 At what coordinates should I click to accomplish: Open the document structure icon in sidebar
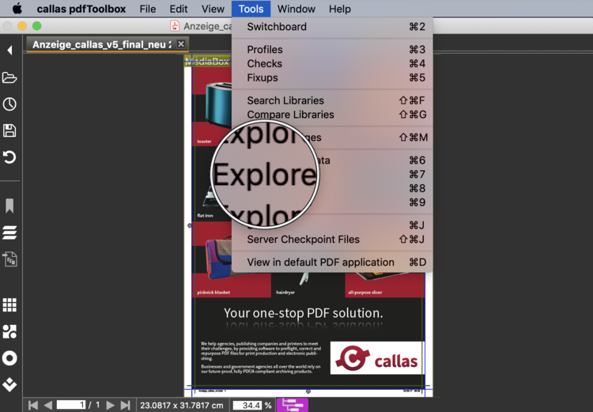point(9,259)
